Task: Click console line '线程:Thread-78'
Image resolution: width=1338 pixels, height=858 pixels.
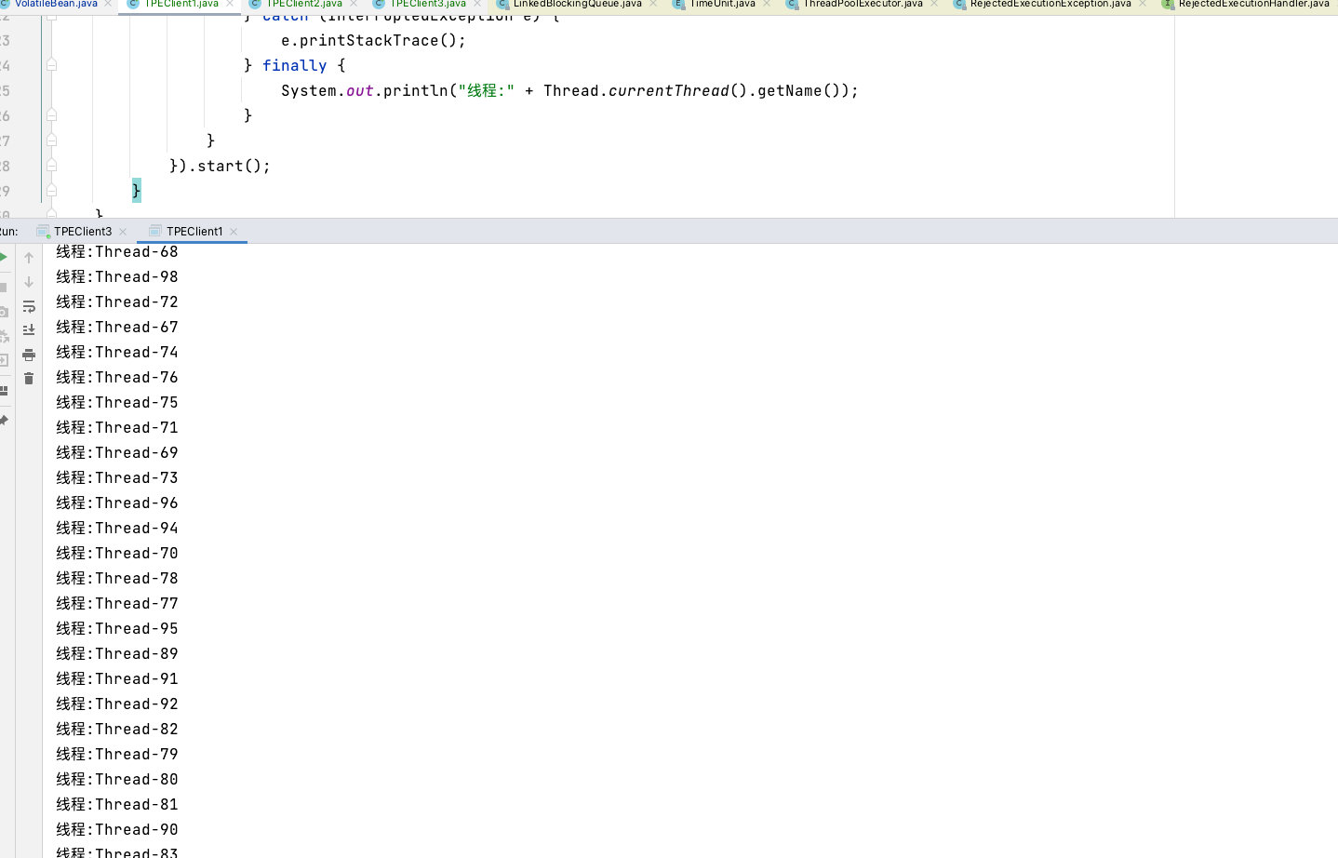Action: [116, 578]
